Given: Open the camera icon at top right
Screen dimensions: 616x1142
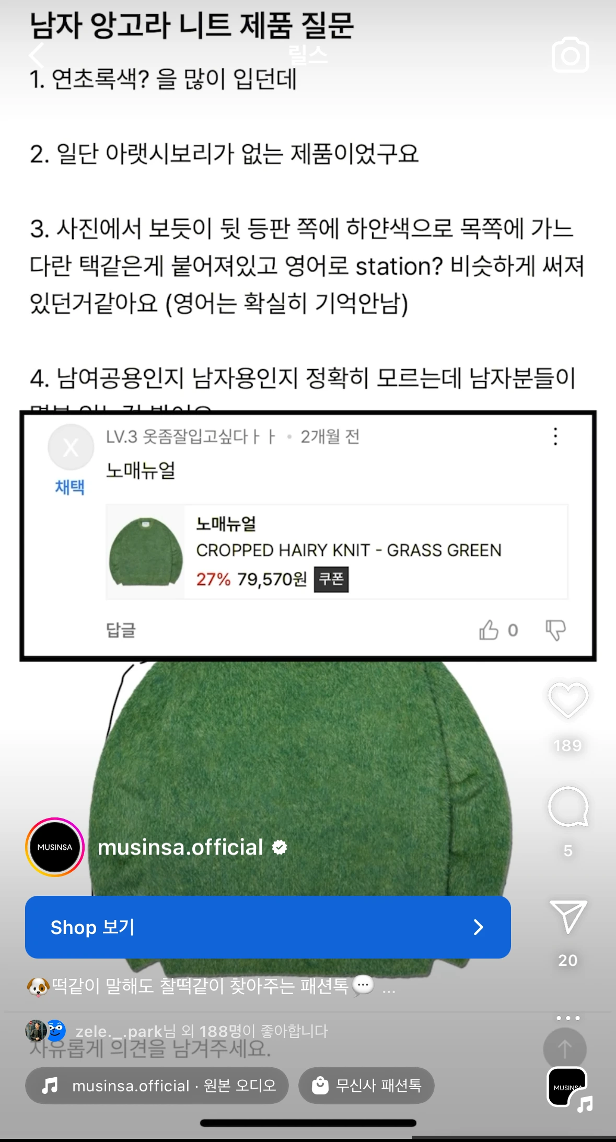Looking at the screenshot, I should [570, 55].
